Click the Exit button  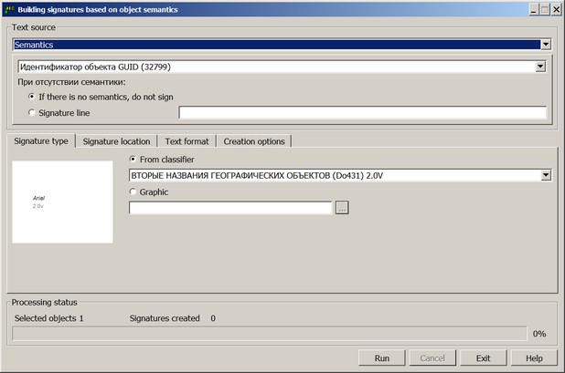[x=484, y=358]
